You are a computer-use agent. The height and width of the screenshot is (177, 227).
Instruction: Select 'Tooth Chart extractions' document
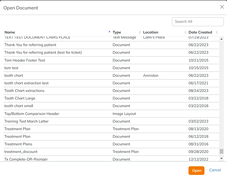pyautogui.click(x=111, y=91)
